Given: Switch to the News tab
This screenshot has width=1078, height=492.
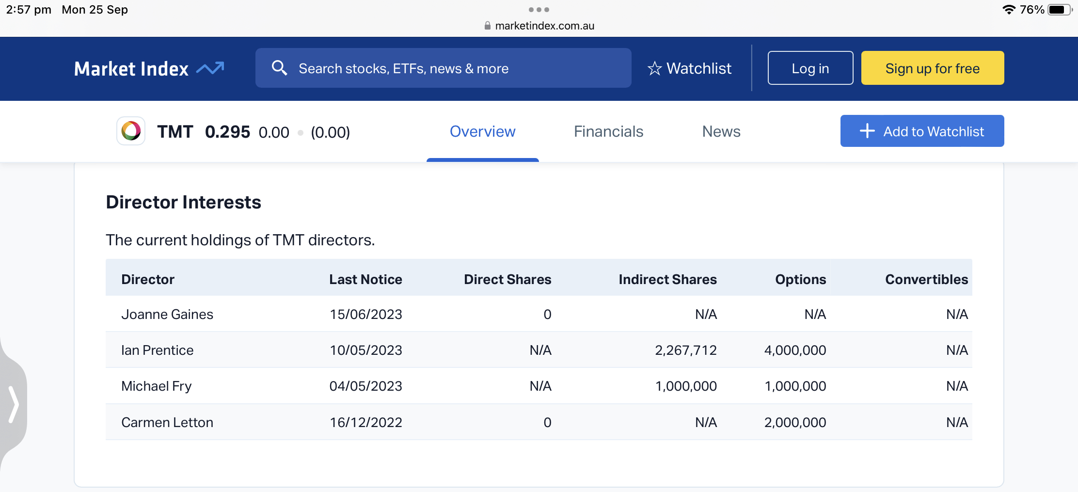Looking at the screenshot, I should click(721, 131).
